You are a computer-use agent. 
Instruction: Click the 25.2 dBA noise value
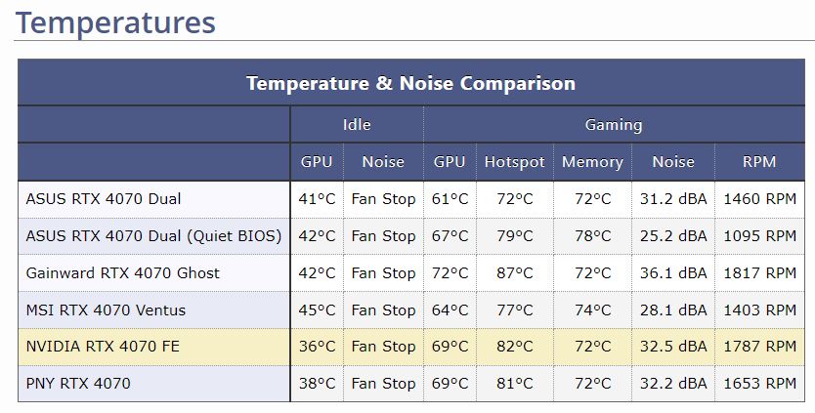(x=673, y=236)
